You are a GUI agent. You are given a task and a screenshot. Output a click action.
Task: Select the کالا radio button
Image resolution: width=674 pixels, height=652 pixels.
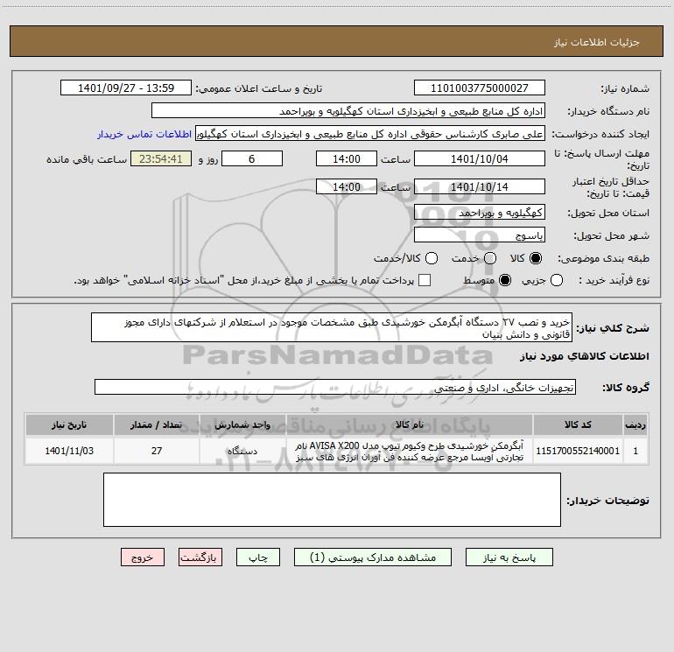[536, 258]
